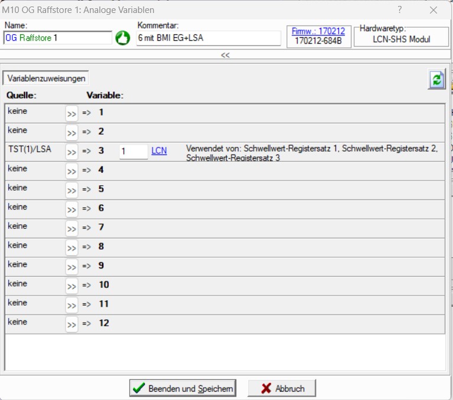Viewport: 453px width, 400px height.
Task: Click the source selector arrows for variable 5
Action: coord(71,191)
